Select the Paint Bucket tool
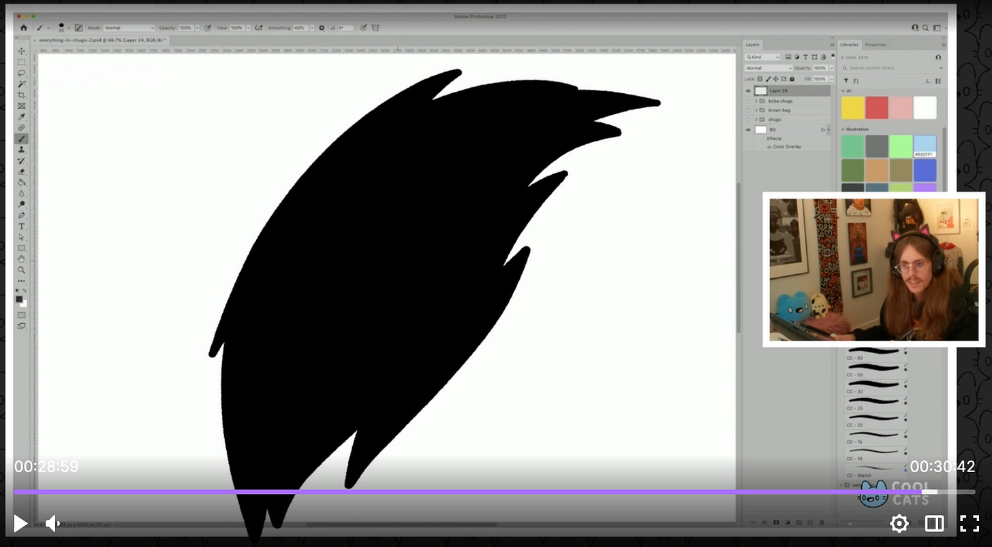 (22, 182)
